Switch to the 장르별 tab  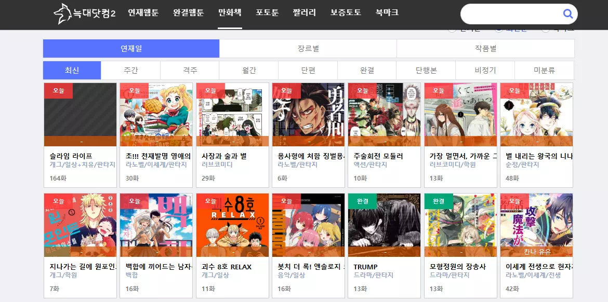pyautogui.click(x=308, y=48)
